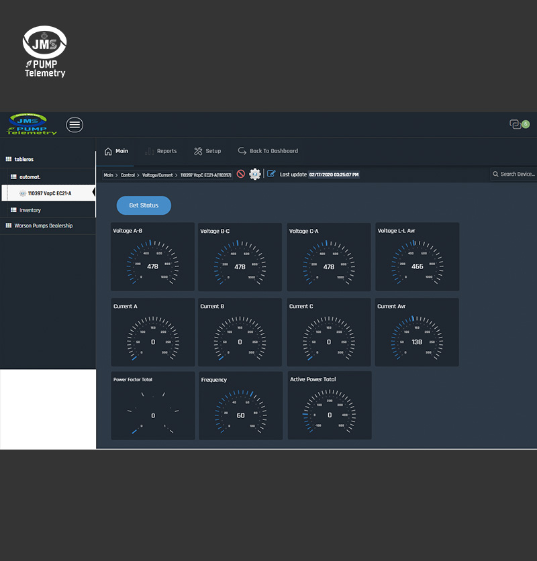Collapse the automat. tree node
Viewport: 537px width, 561px height.
click(30, 176)
